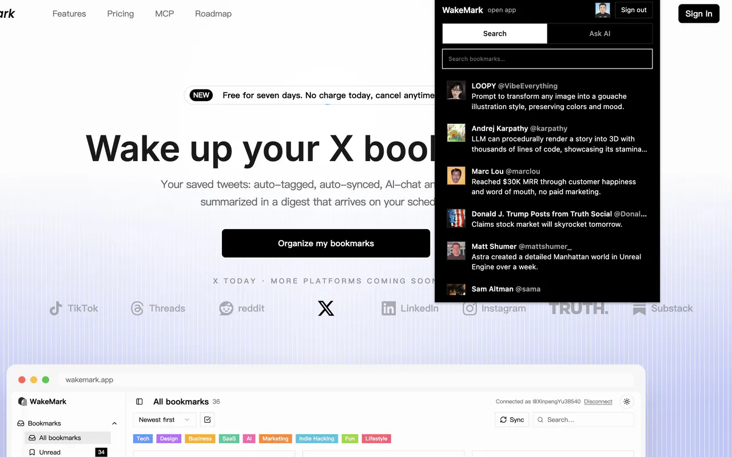Filter by the yellow Business tag
This screenshot has width=732, height=457.
point(200,439)
